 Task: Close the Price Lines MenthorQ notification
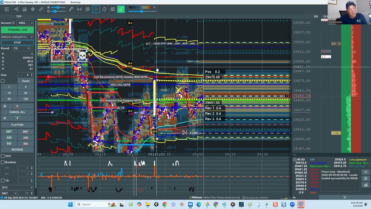click(x=366, y=172)
